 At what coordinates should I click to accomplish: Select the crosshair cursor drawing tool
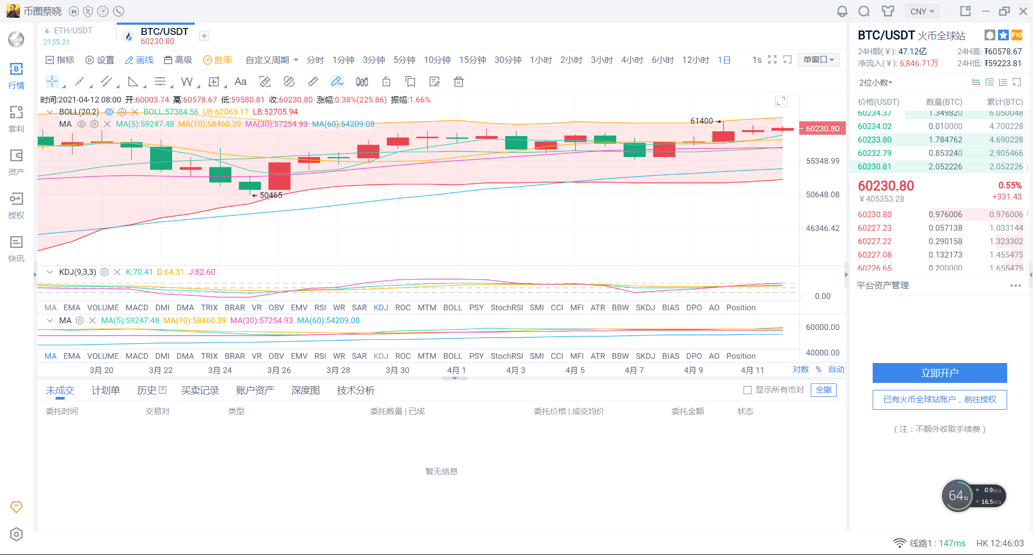click(52, 82)
